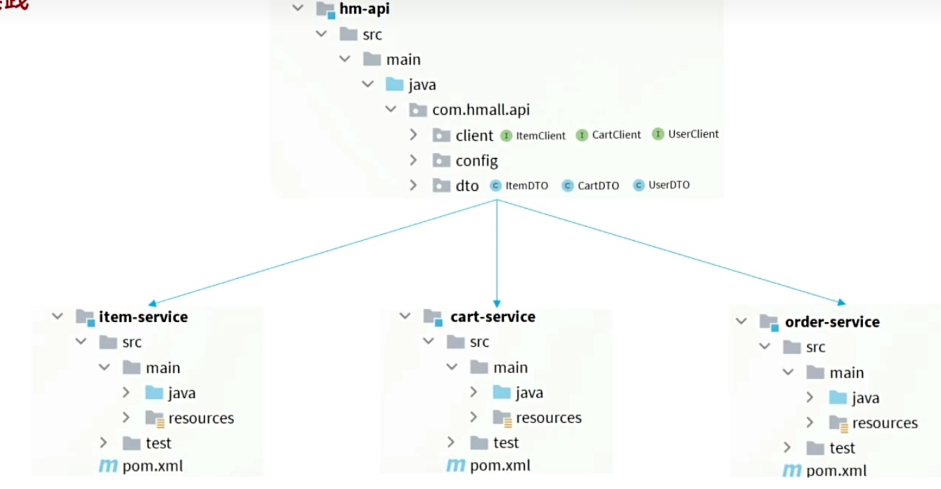Image resolution: width=941 pixels, height=489 pixels.
Task: Select the order-service module name
Action: (x=832, y=322)
